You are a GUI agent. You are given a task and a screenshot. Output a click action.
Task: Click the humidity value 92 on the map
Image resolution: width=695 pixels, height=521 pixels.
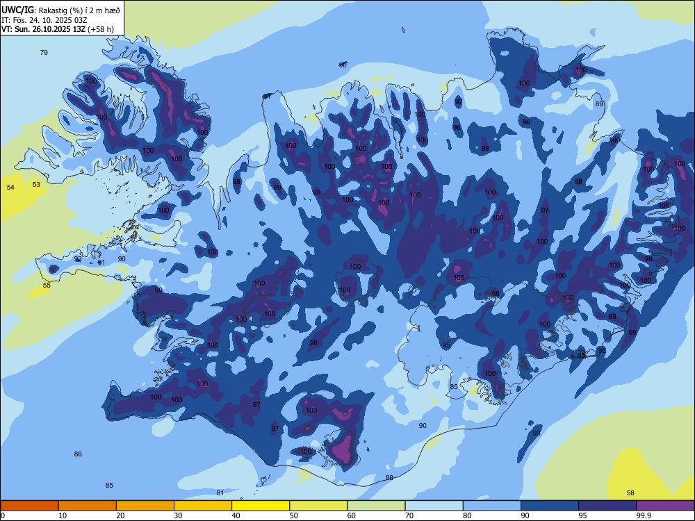click(x=78, y=258)
